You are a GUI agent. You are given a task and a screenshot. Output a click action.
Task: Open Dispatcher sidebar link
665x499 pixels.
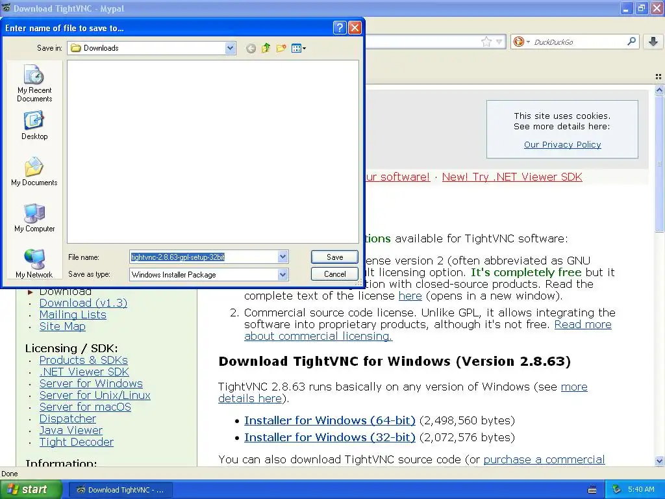[68, 418]
